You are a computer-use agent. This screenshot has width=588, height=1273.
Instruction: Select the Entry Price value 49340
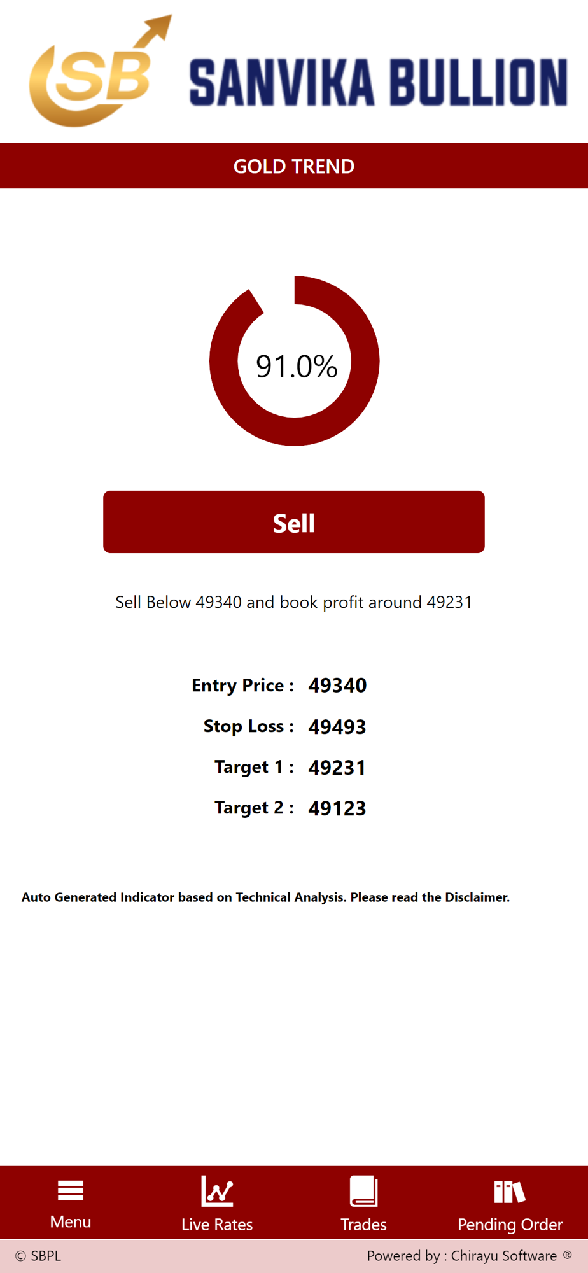pyautogui.click(x=337, y=686)
